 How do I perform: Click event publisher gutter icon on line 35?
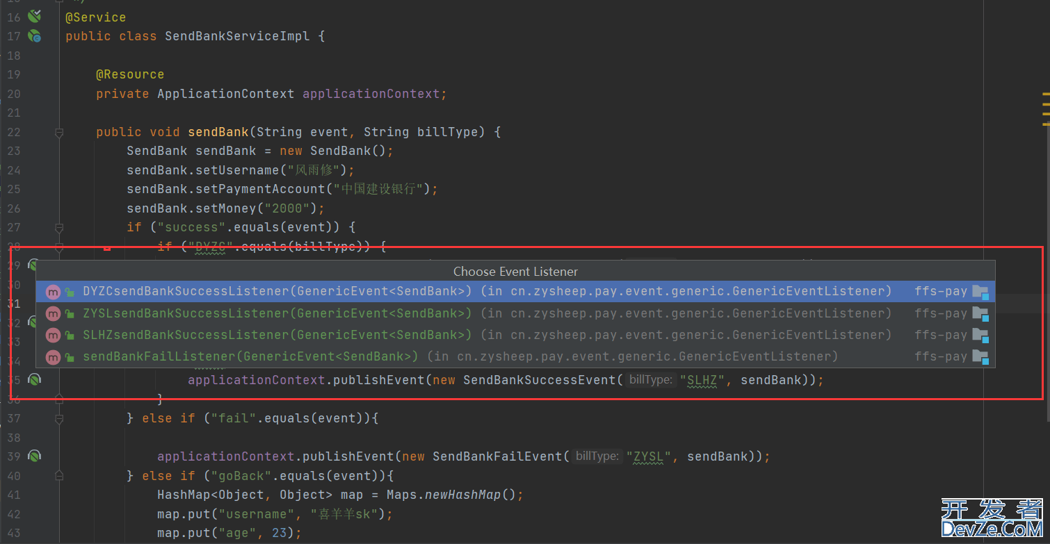[x=34, y=379]
